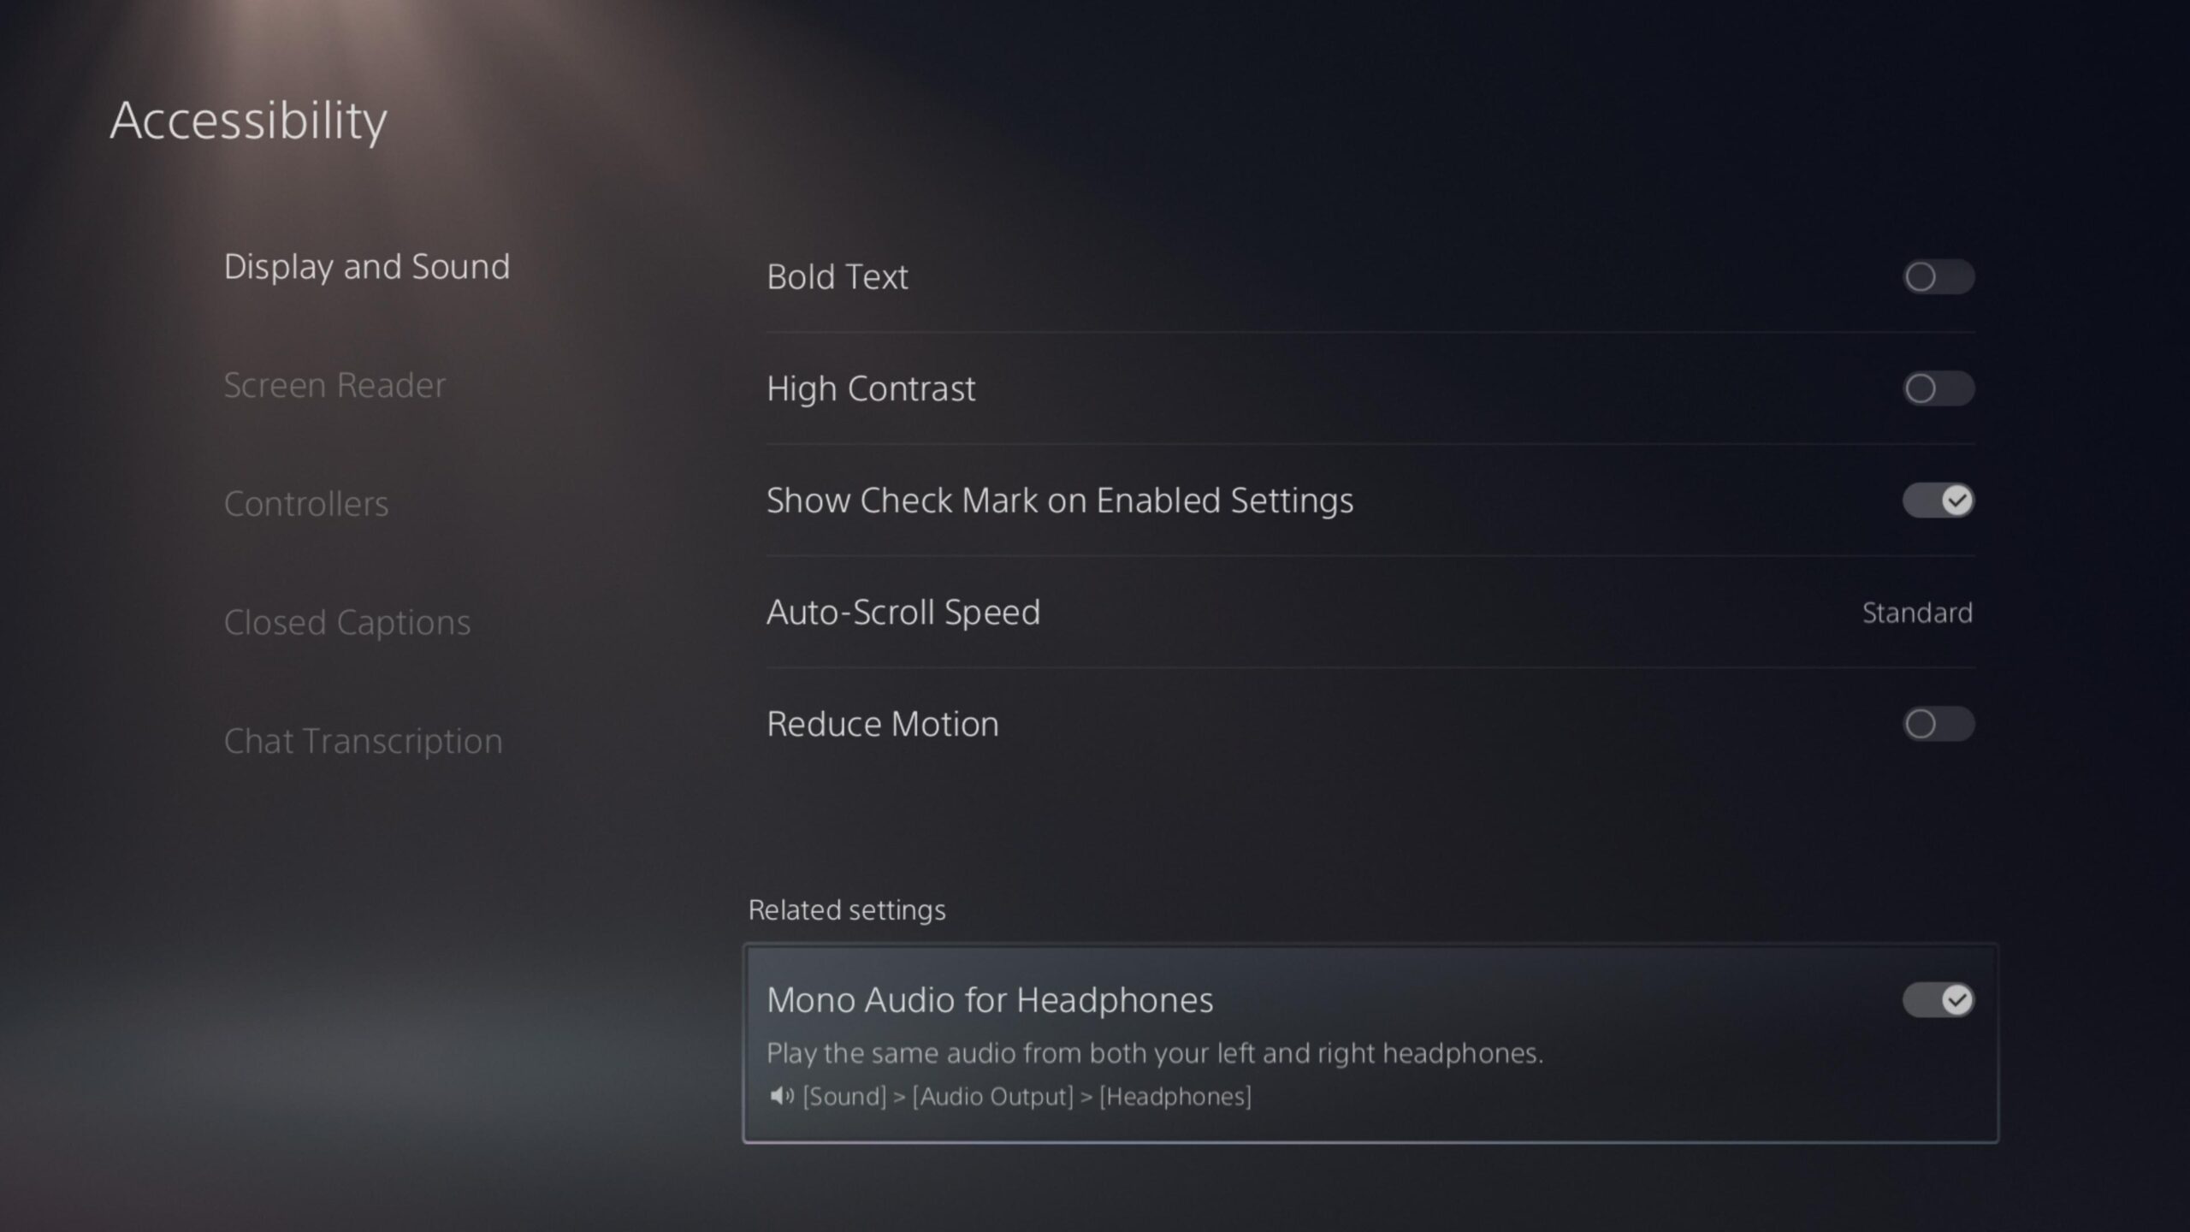
Task: Disable the Reduce Motion toggle
Action: [1938, 724]
